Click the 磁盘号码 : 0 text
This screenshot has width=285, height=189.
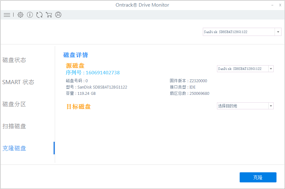[77, 81]
